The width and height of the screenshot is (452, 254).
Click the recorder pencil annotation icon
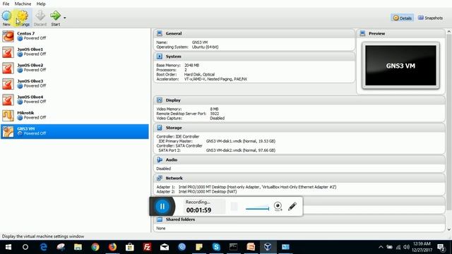pyautogui.click(x=292, y=206)
